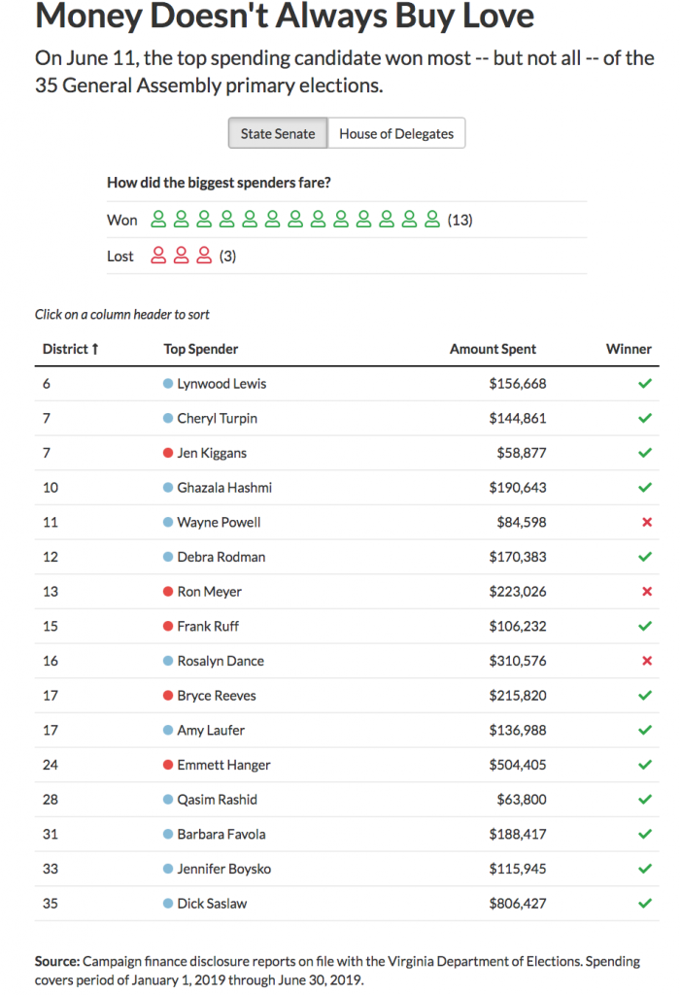The height and width of the screenshot is (995, 681).
Task: Click the blue party dot beside Ghazala Hashmi
Action: coord(168,488)
